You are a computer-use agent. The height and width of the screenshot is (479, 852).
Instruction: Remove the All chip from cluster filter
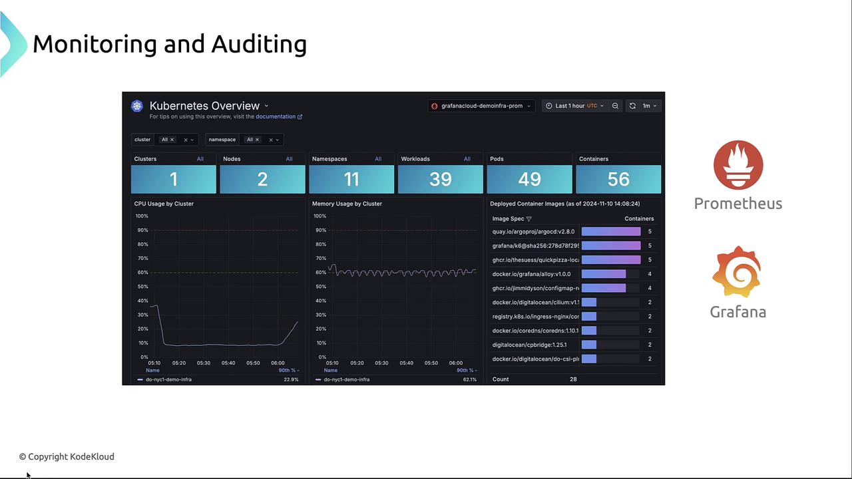[172, 140]
